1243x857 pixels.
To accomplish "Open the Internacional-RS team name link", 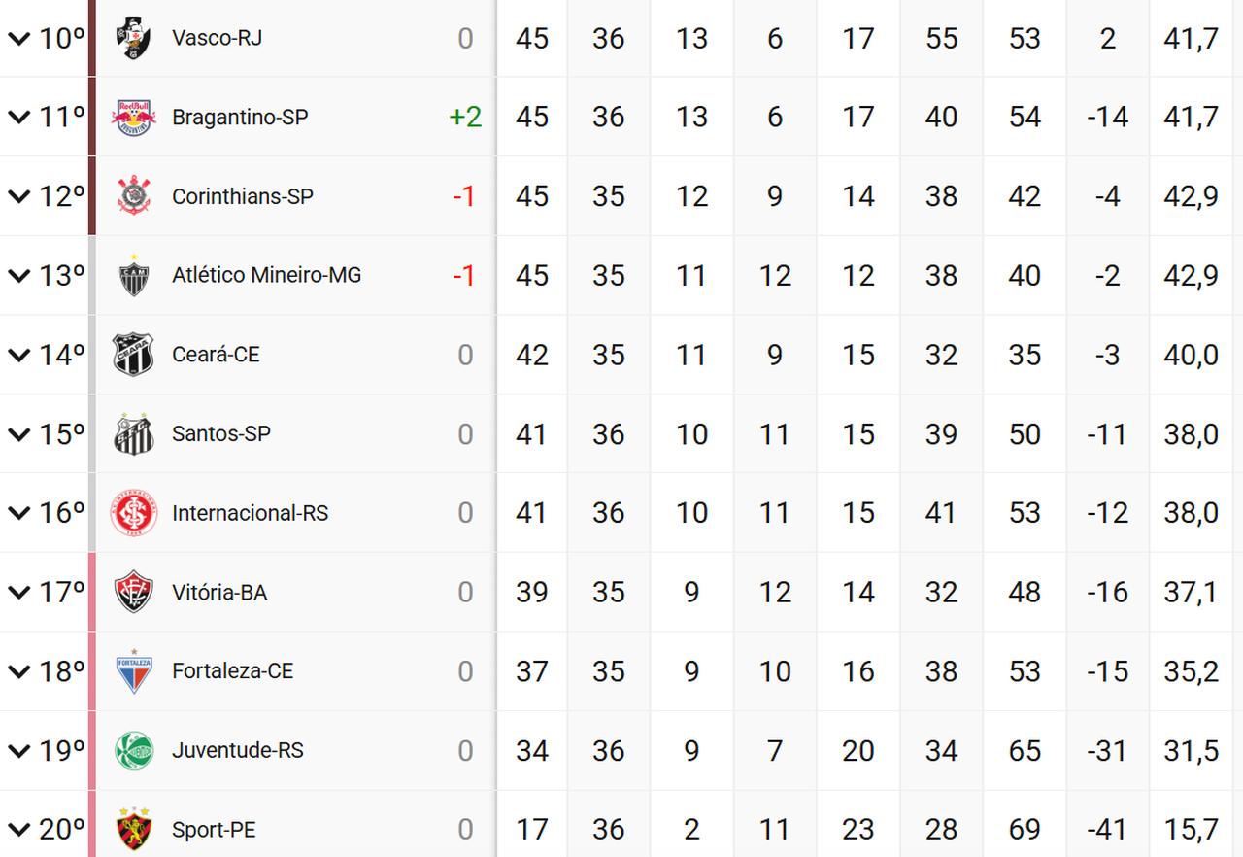I will click(250, 513).
